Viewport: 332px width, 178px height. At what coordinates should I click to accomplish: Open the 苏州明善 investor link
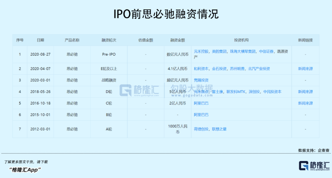pos(237,69)
